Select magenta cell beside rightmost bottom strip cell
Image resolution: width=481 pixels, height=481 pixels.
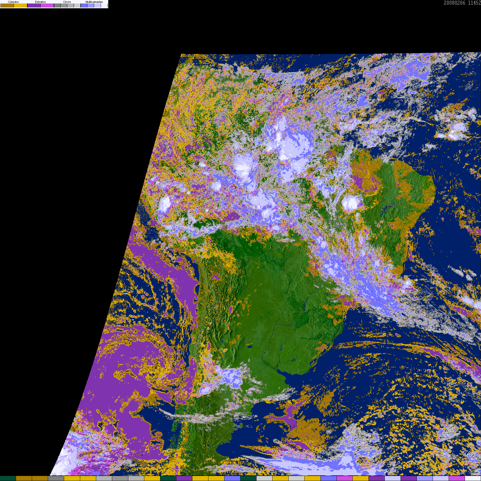coord(457,478)
